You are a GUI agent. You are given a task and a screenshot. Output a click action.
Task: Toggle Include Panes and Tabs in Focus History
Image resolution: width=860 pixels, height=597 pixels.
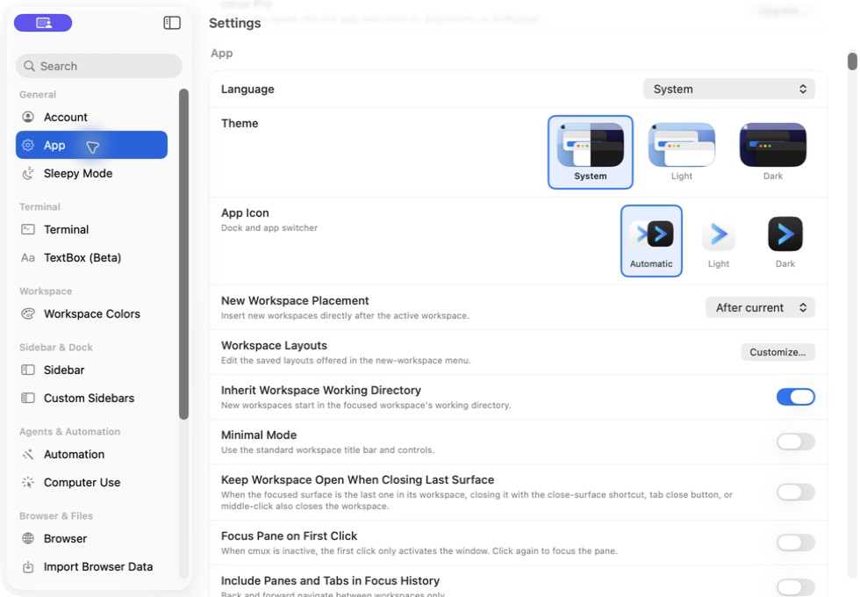click(795, 586)
